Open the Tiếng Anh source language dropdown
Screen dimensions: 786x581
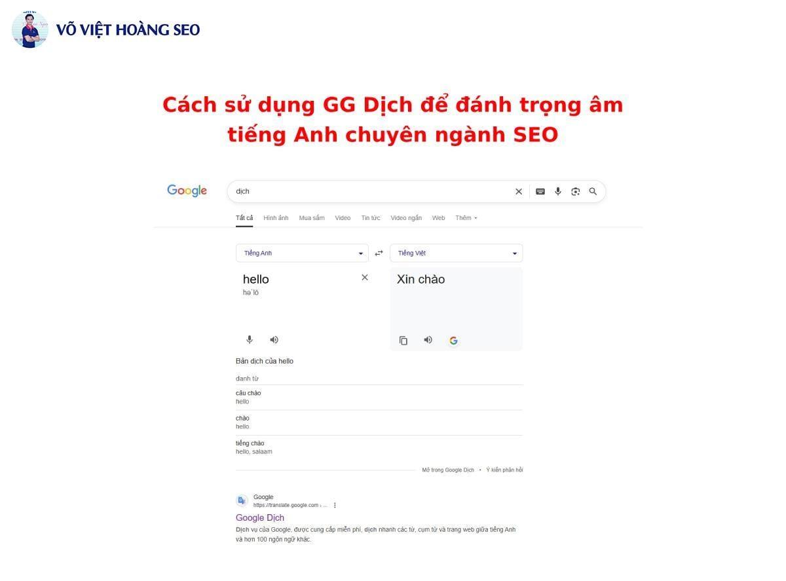302,253
